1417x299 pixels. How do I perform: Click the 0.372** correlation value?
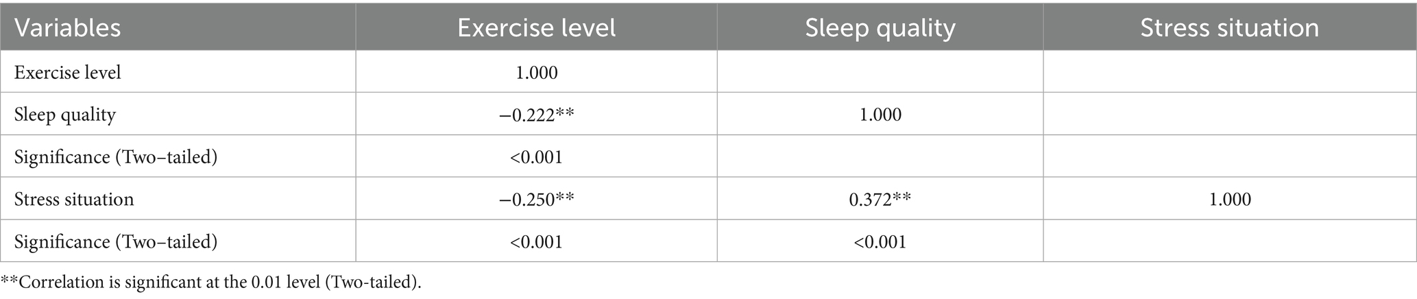point(880,200)
